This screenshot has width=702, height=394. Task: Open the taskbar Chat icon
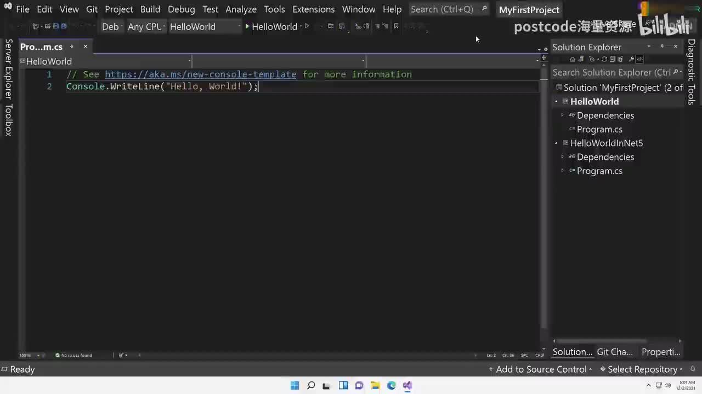pos(359,385)
